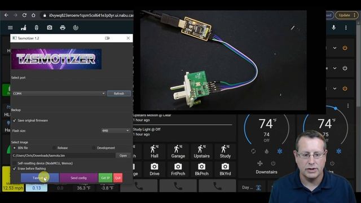Open the COM4 port dropdown
Image resolution: width=361 pixels, height=203 pixels.
(x=59, y=94)
